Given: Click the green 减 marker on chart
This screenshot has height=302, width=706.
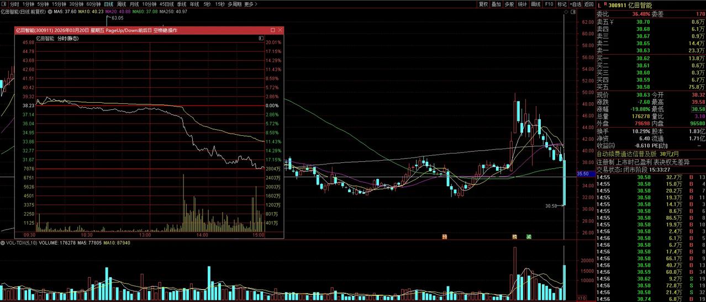Looking at the screenshot, I should tap(529, 236).
